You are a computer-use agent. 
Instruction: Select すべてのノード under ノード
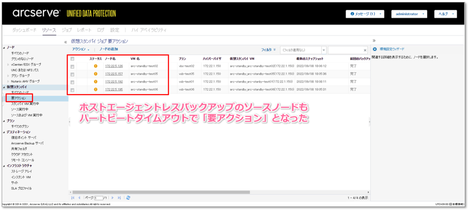pos(20,53)
